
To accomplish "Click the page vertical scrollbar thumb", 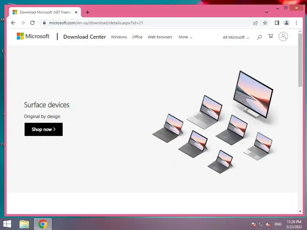I will point(300,60).
